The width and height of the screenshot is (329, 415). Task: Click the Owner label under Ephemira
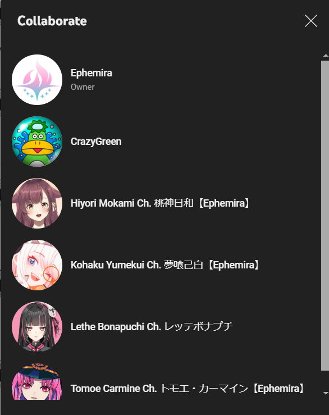[83, 87]
